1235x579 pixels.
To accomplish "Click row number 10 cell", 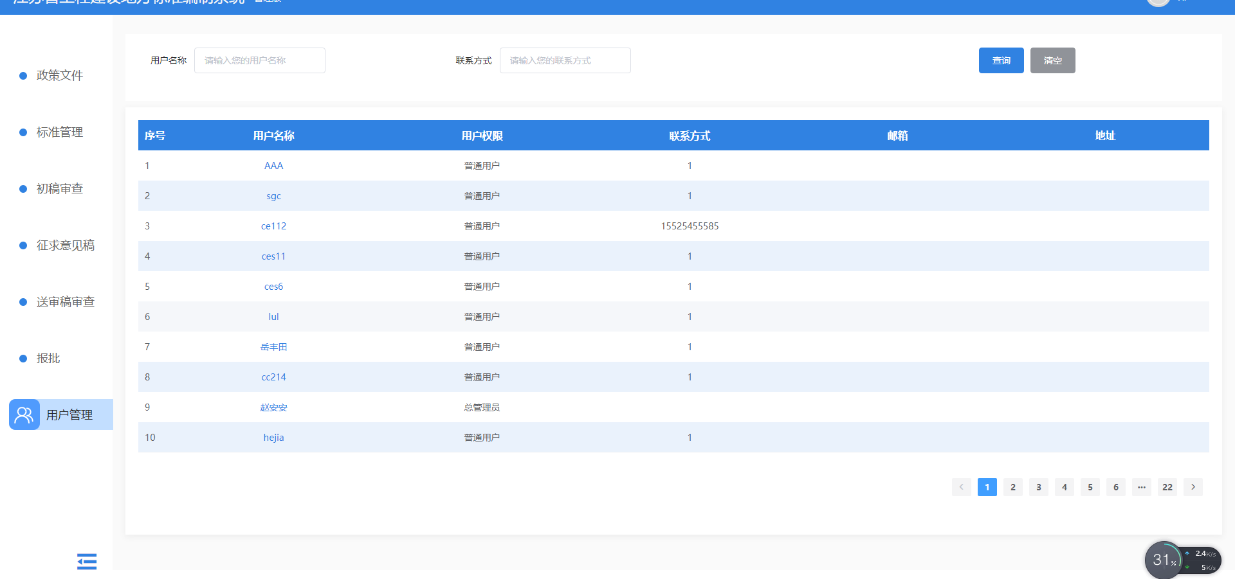I will pyautogui.click(x=150, y=438).
